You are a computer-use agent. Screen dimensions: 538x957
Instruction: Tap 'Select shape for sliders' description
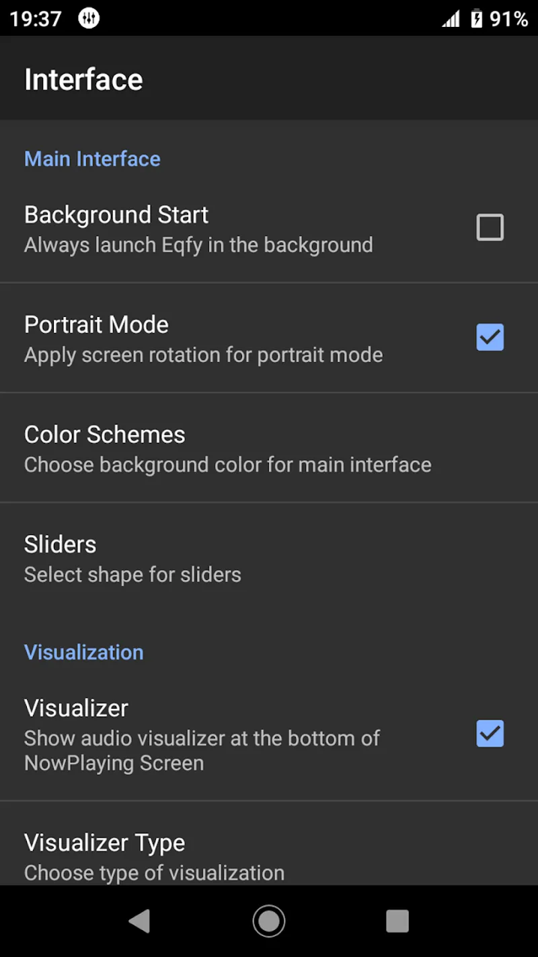click(132, 575)
